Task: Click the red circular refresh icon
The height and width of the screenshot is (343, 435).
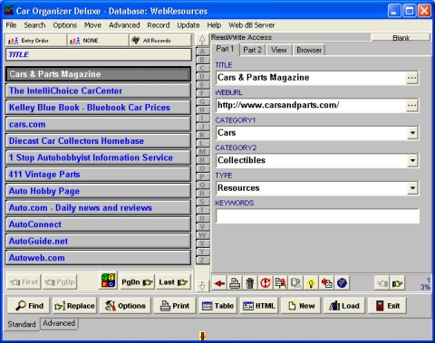Action: [x=266, y=283]
